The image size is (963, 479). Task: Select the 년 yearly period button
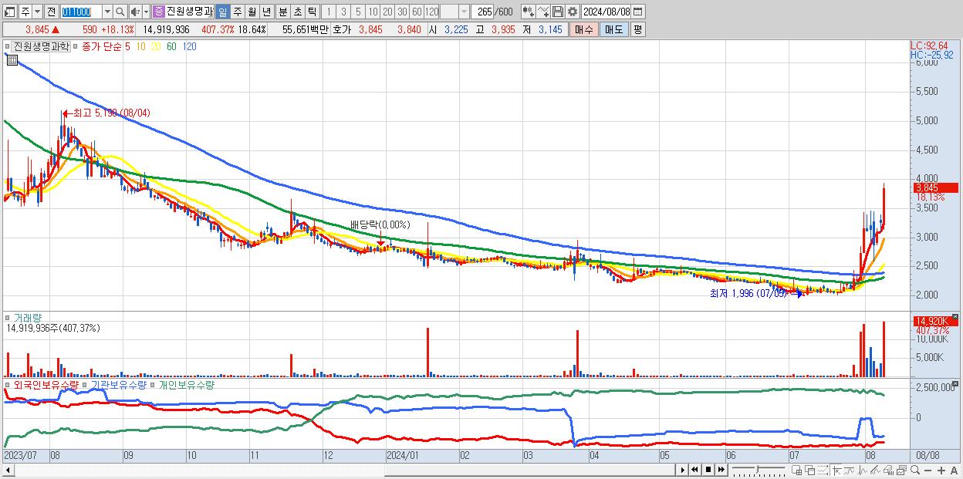pos(266,12)
